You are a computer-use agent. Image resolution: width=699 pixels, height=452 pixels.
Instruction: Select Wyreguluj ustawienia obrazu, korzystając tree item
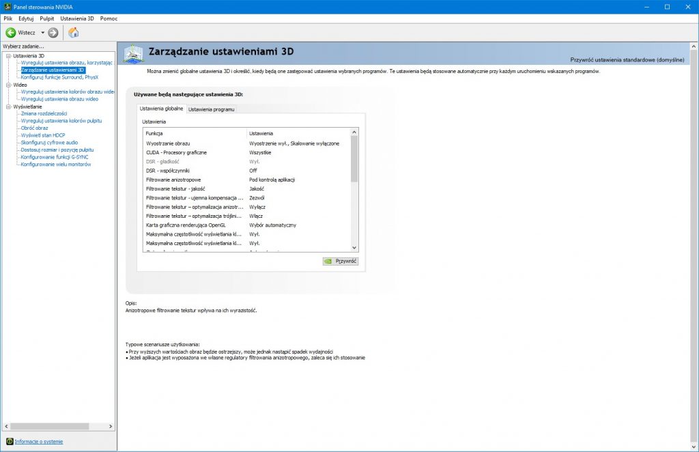tap(67, 63)
